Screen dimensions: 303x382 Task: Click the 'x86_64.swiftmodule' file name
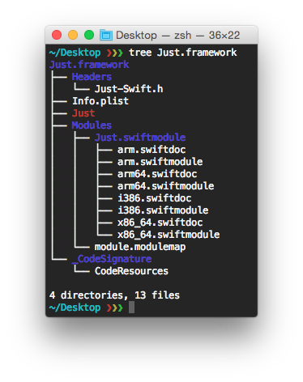pos(169,235)
